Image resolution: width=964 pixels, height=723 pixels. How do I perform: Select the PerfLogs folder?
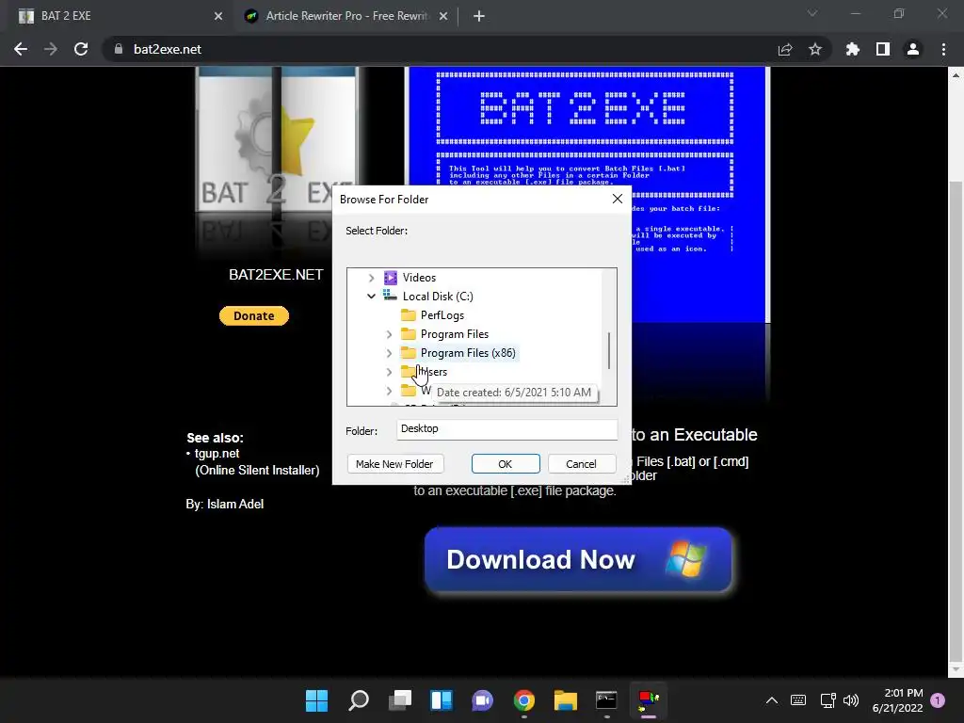[x=442, y=315]
